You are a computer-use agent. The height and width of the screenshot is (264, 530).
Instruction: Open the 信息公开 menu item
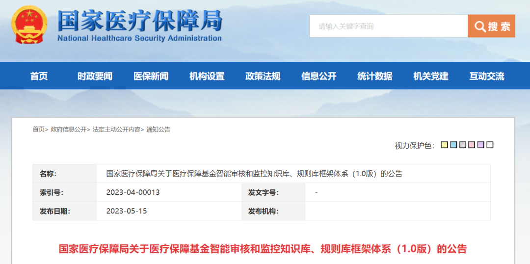click(x=319, y=77)
